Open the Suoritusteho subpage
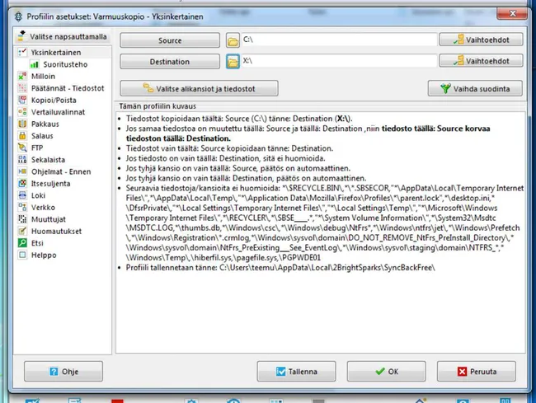 click(65, 64)
